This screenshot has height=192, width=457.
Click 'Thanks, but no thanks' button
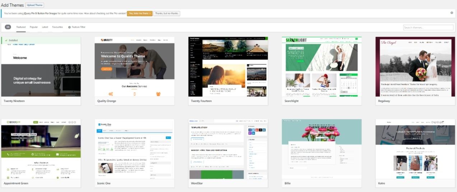[167, 13]
